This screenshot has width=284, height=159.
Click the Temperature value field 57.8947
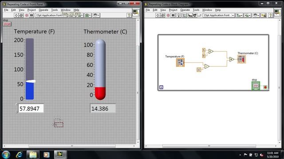31,109
